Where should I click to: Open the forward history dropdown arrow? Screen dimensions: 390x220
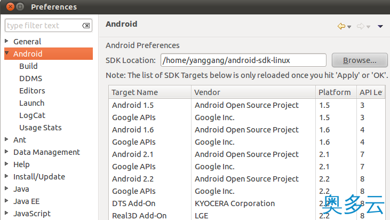point(368,27)
